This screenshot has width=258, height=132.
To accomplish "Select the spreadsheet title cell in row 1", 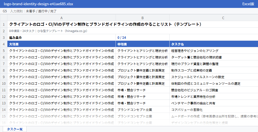I will (133, 24).
